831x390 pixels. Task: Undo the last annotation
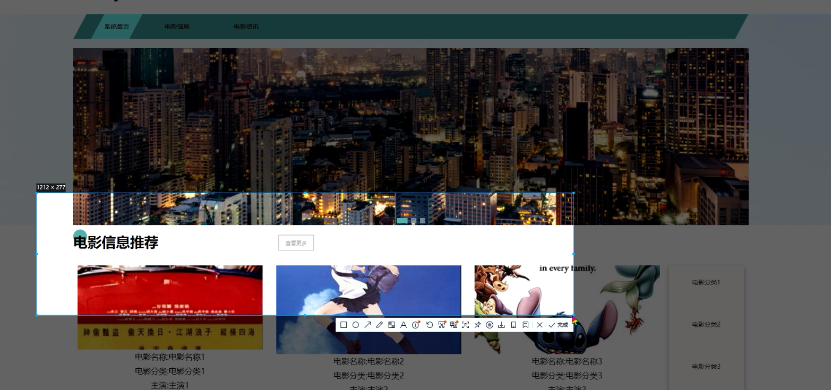tap(430, 325)
